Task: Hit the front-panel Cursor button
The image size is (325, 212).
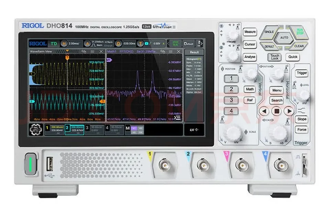Action: (x=250, y=44)
